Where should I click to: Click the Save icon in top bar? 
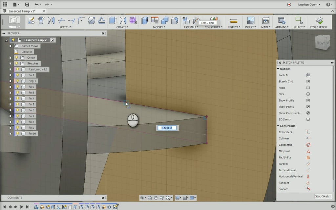pos(27,5)
